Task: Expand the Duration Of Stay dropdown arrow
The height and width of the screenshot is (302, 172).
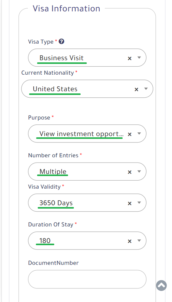Action: click(x=139, y=241)
